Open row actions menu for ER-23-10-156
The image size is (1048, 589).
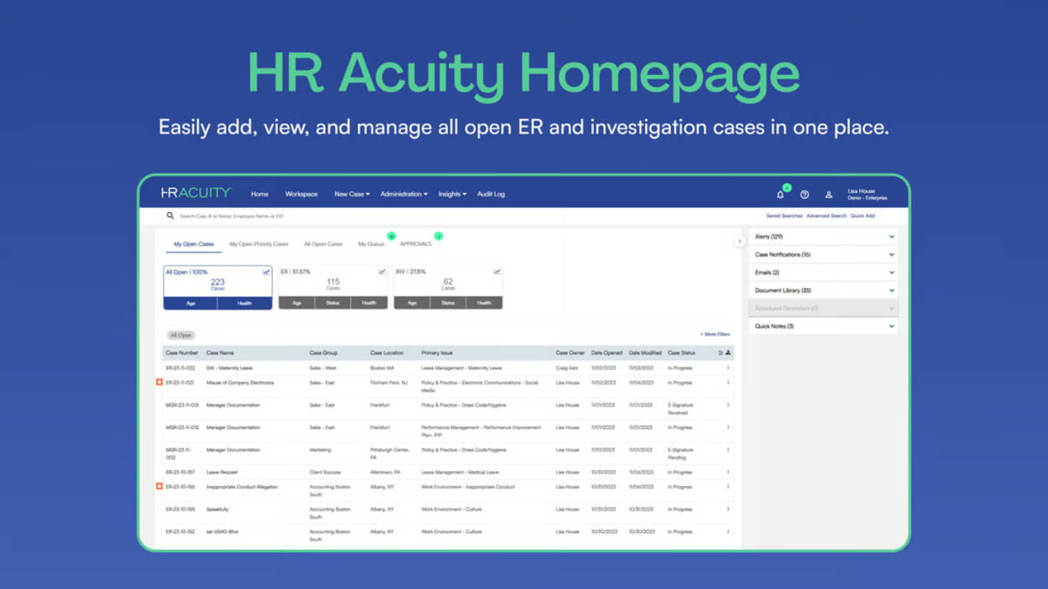[x=728, y=487]
